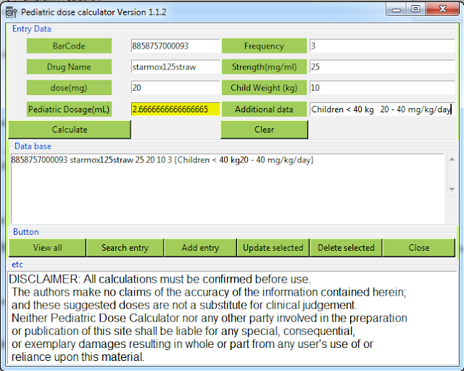Click the Additional data label button
This screenshot has height=371, width=464.
click(264, 109)
